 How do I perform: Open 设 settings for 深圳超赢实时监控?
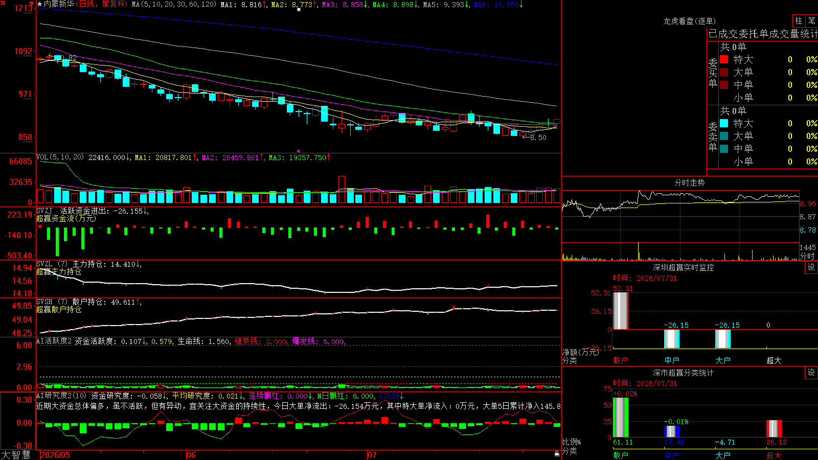tap(811, 267)
